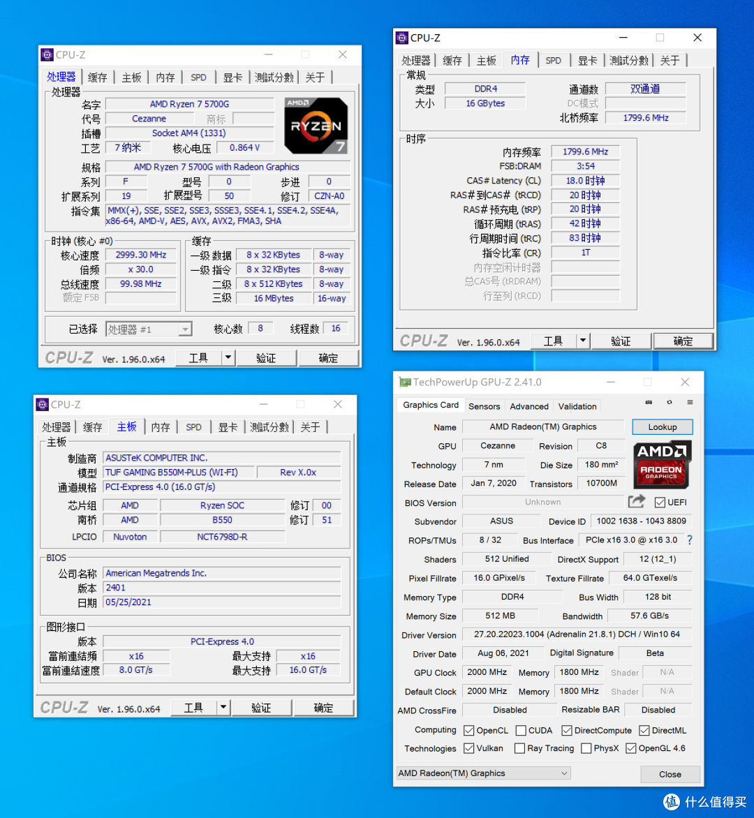Click the Memory Size 512 MB value

500,616
